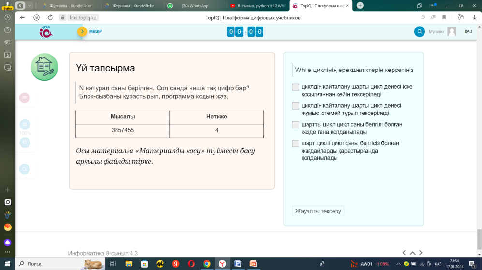Click the taskbar Поиск search box
The image size is (482, 270).
click(60, 264)
